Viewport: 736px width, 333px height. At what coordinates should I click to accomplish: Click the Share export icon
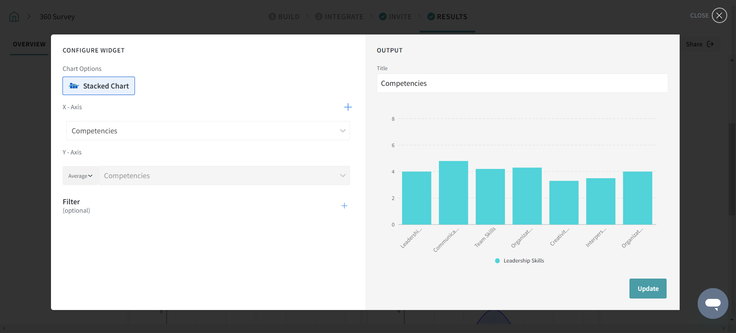pos(710,44)
